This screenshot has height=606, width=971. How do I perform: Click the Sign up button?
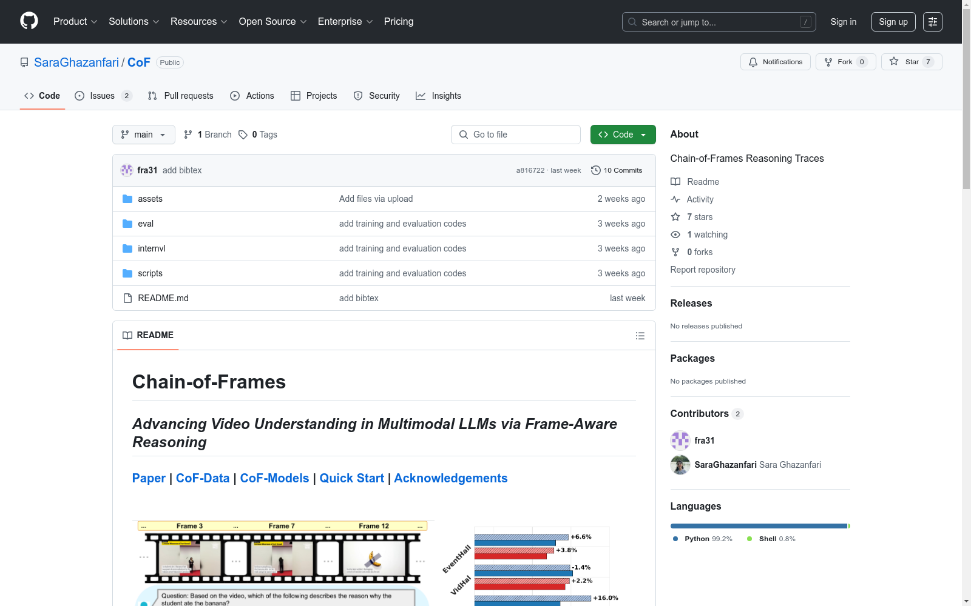coord(893,22)
